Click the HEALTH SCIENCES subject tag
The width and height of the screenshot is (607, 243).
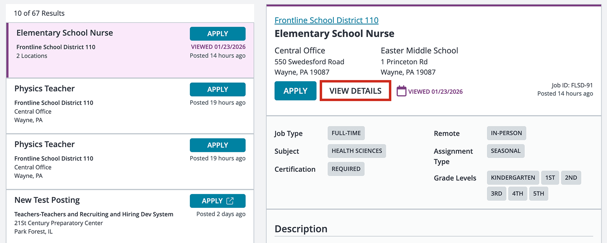click(x=357, y=151)
